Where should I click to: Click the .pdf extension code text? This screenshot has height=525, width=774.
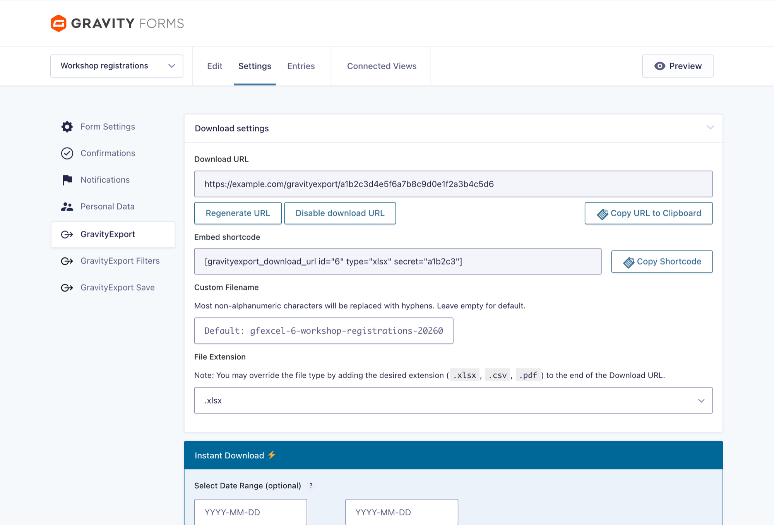(x=528, y=375)
